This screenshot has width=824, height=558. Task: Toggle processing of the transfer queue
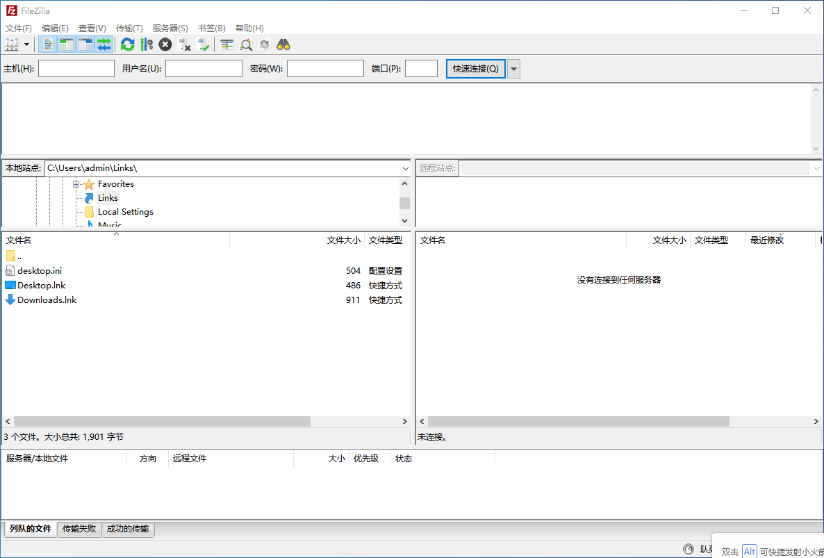[x=147, y=44]
